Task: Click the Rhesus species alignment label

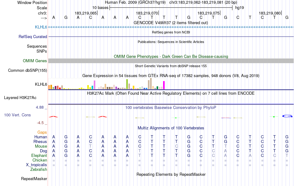Action: [40, 142]
